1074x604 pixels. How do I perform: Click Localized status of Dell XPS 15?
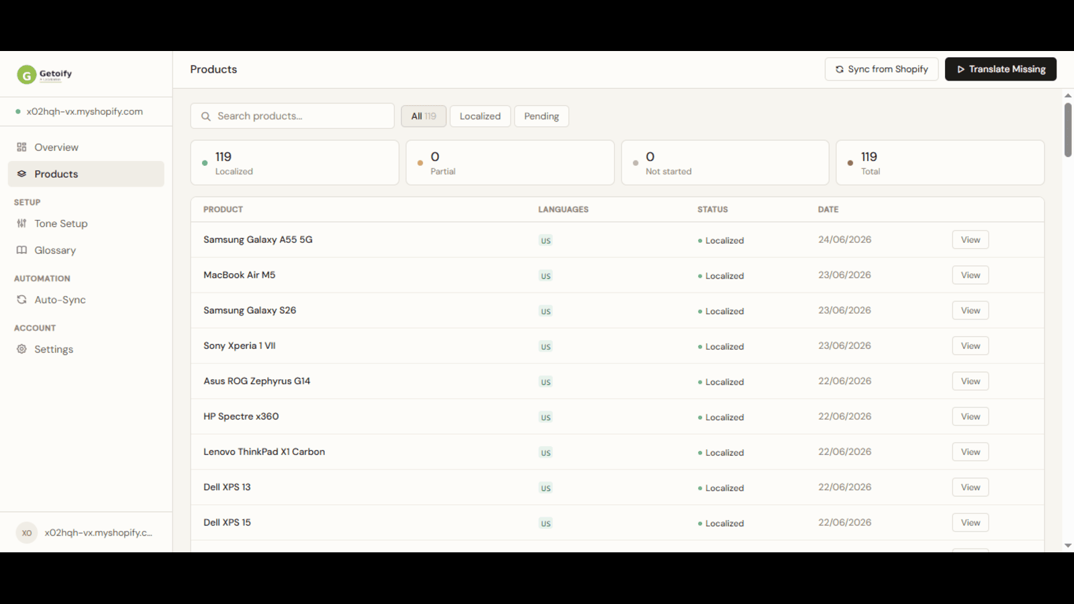coord(721,523)
